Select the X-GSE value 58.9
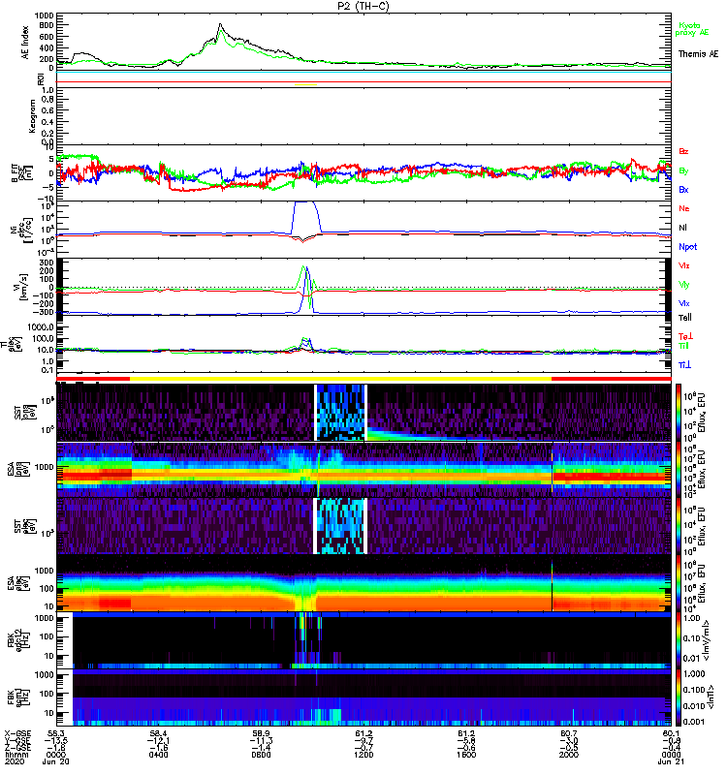Viewport: 727px width, 775px height. tap(261, 733)
